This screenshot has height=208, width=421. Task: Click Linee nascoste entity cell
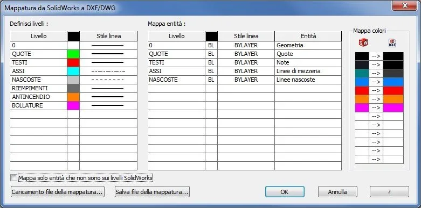(308, 80)
